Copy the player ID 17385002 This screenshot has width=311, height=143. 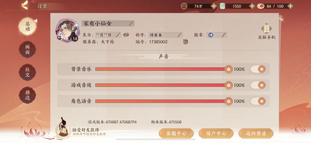pos(185,42)
